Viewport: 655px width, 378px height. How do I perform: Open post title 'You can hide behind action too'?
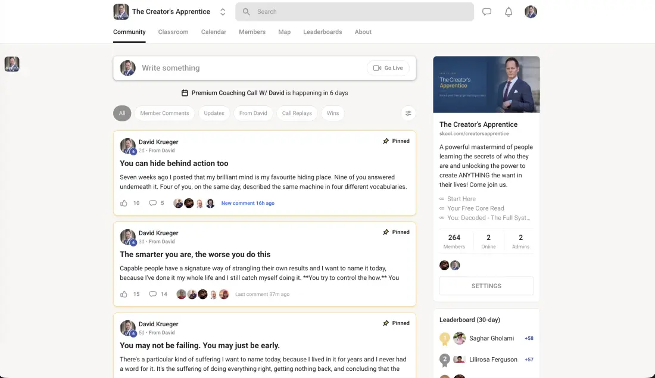[x=174, y=163]
